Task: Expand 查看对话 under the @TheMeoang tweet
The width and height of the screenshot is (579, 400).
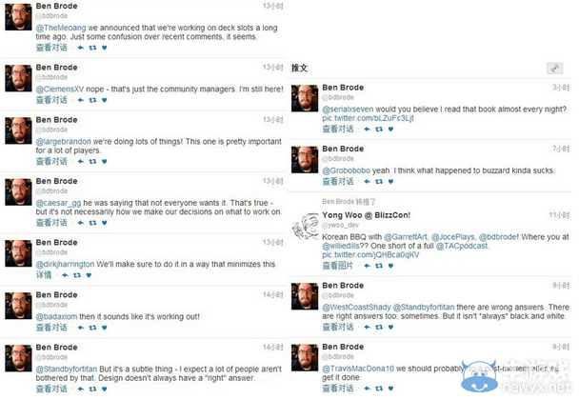Action: click(51, 48)
